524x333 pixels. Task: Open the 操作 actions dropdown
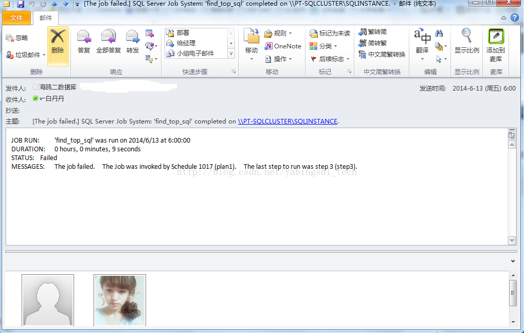[x=278, y=59]
